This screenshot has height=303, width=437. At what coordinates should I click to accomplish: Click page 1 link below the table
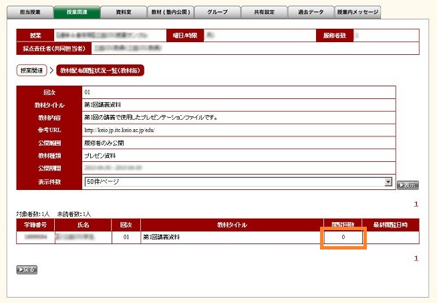point(416,258)
